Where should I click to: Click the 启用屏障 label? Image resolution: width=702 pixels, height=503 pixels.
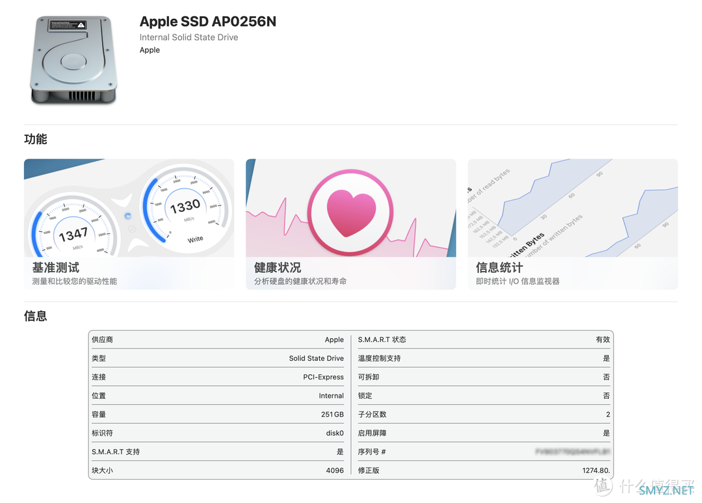pos(372,433)
